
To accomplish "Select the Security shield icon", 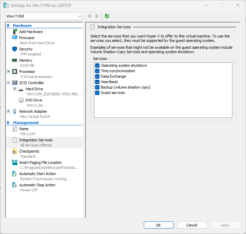I will [x=15, y=49].
